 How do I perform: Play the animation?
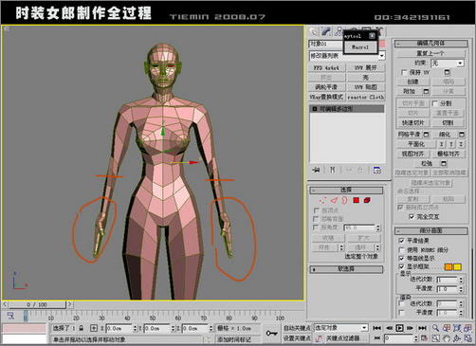pyautogui.click(x=399, y=328)
